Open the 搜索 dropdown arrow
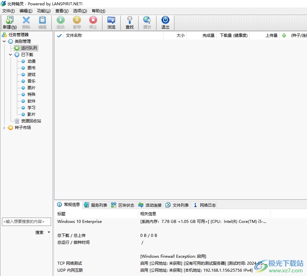Screen dimensions: 307x276 pos(49,232)
